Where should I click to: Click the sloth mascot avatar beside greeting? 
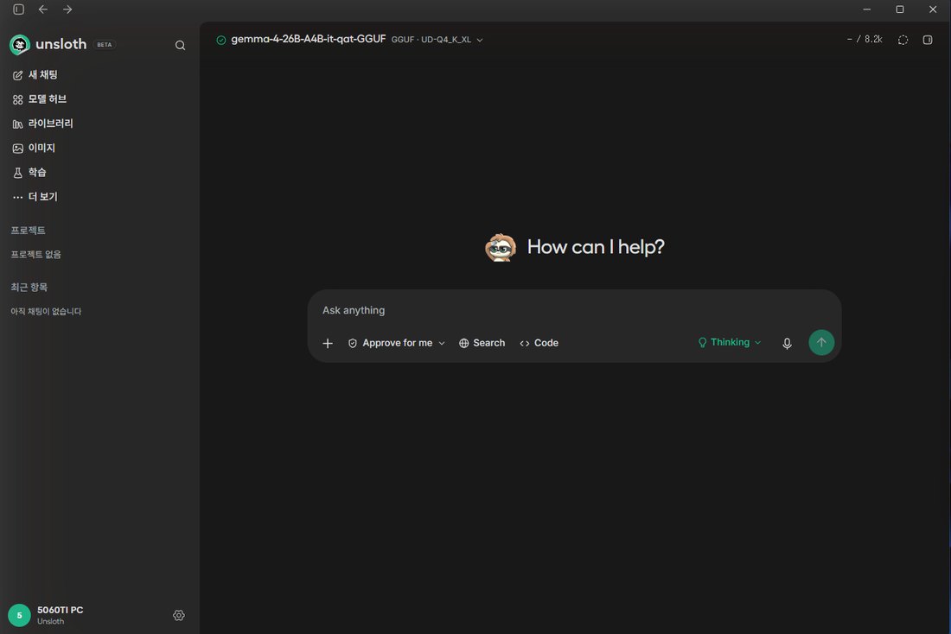point(501,247)
